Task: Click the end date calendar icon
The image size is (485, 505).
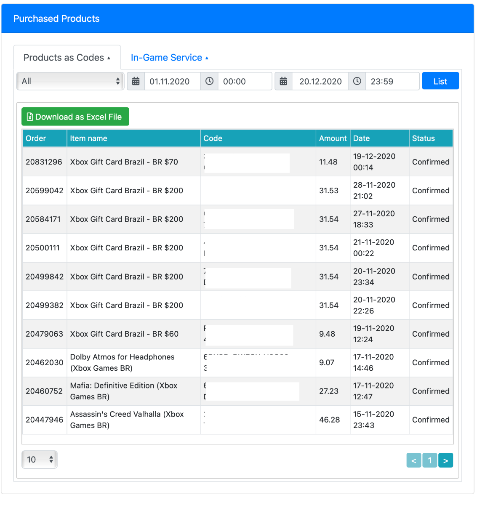Action: click(x=283, y=81)
